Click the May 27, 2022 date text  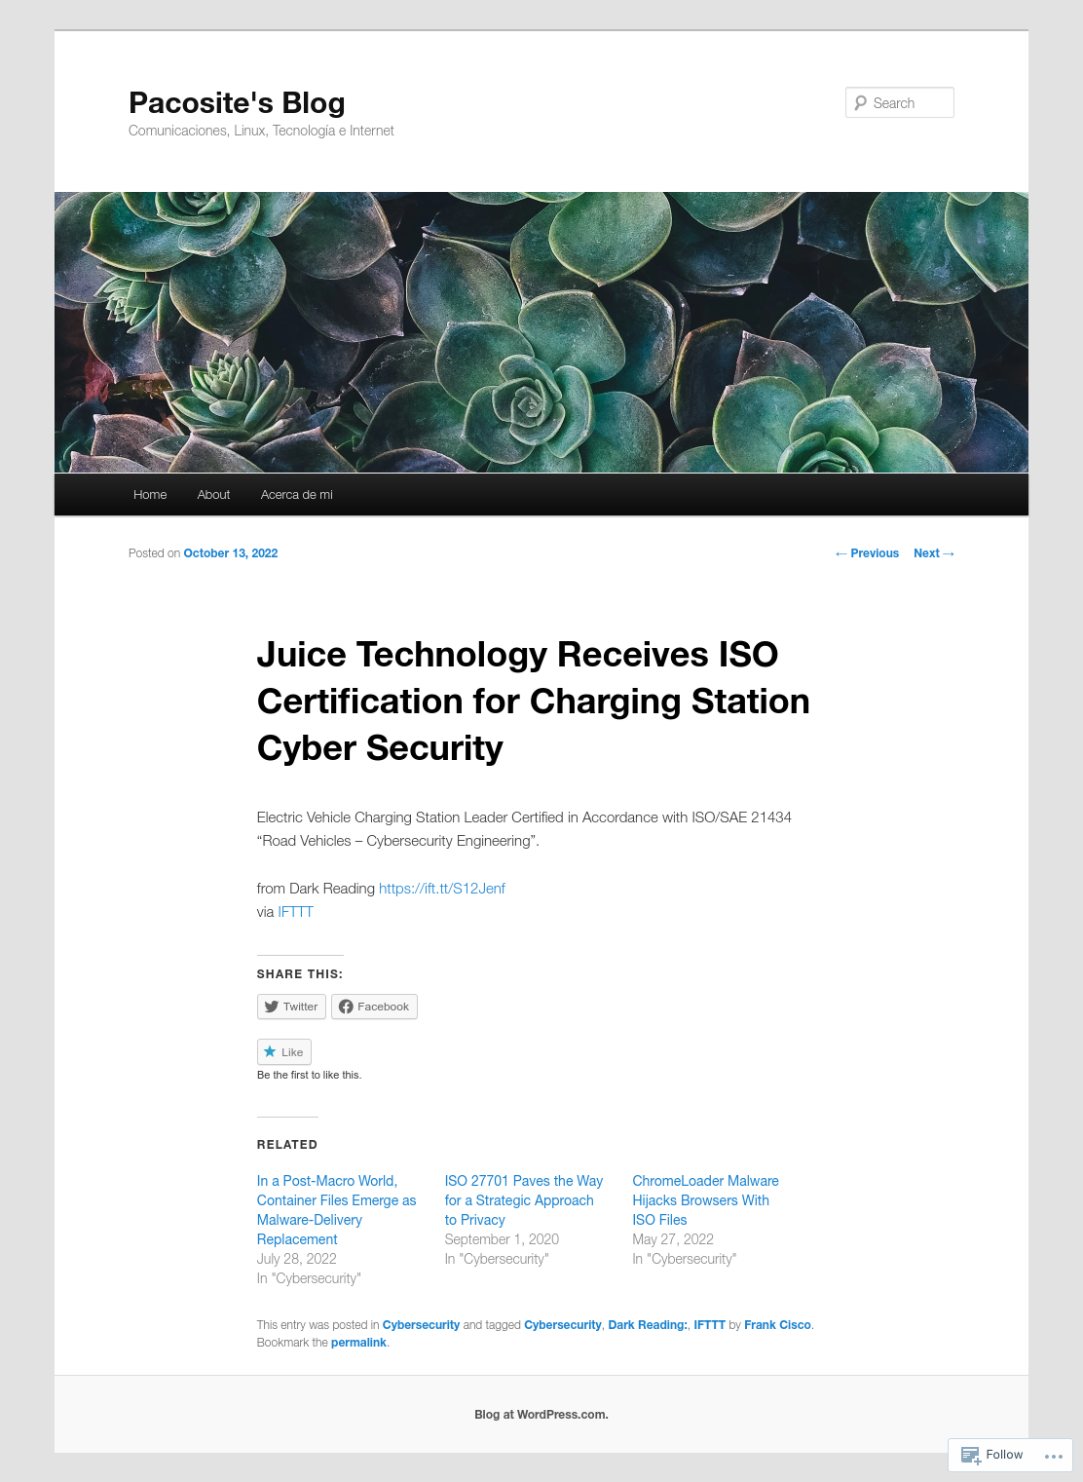pos(673,1239)
